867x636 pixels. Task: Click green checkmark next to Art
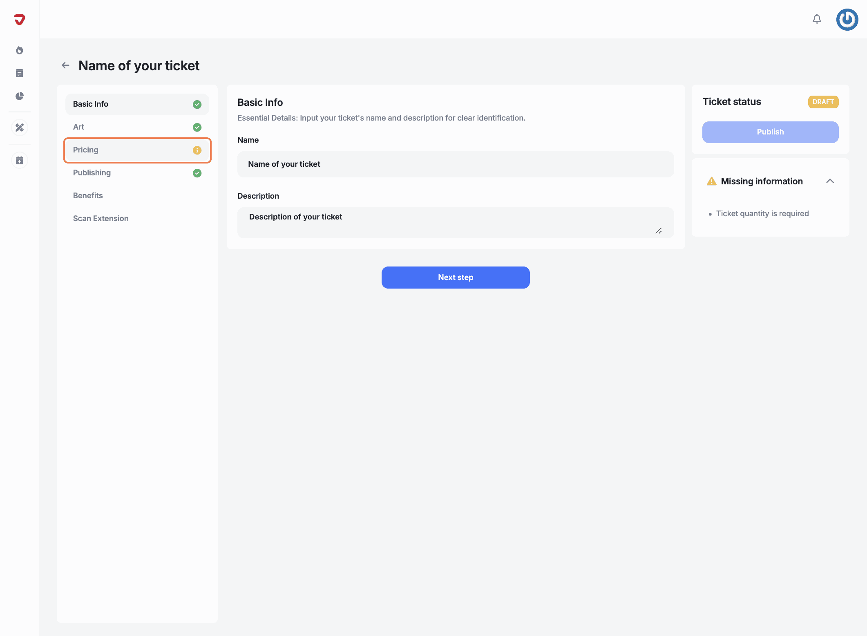tap(197, 127)
